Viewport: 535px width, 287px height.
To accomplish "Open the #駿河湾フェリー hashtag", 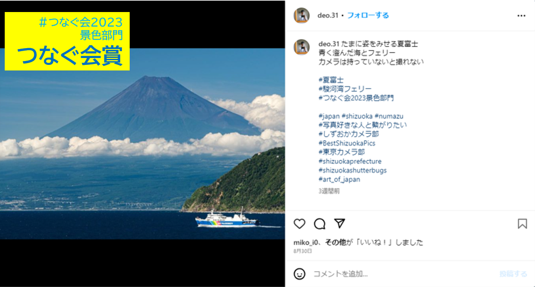I will click(x=345, y=89).
